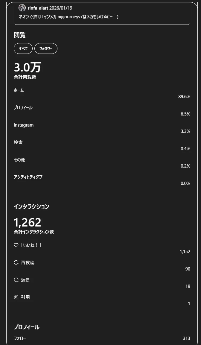Click the repost arrows icon beside 再投稿

[16, 262]
